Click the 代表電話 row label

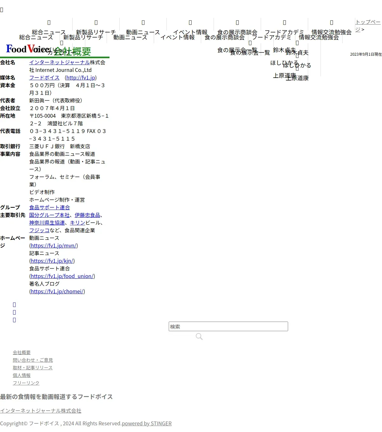10,131
